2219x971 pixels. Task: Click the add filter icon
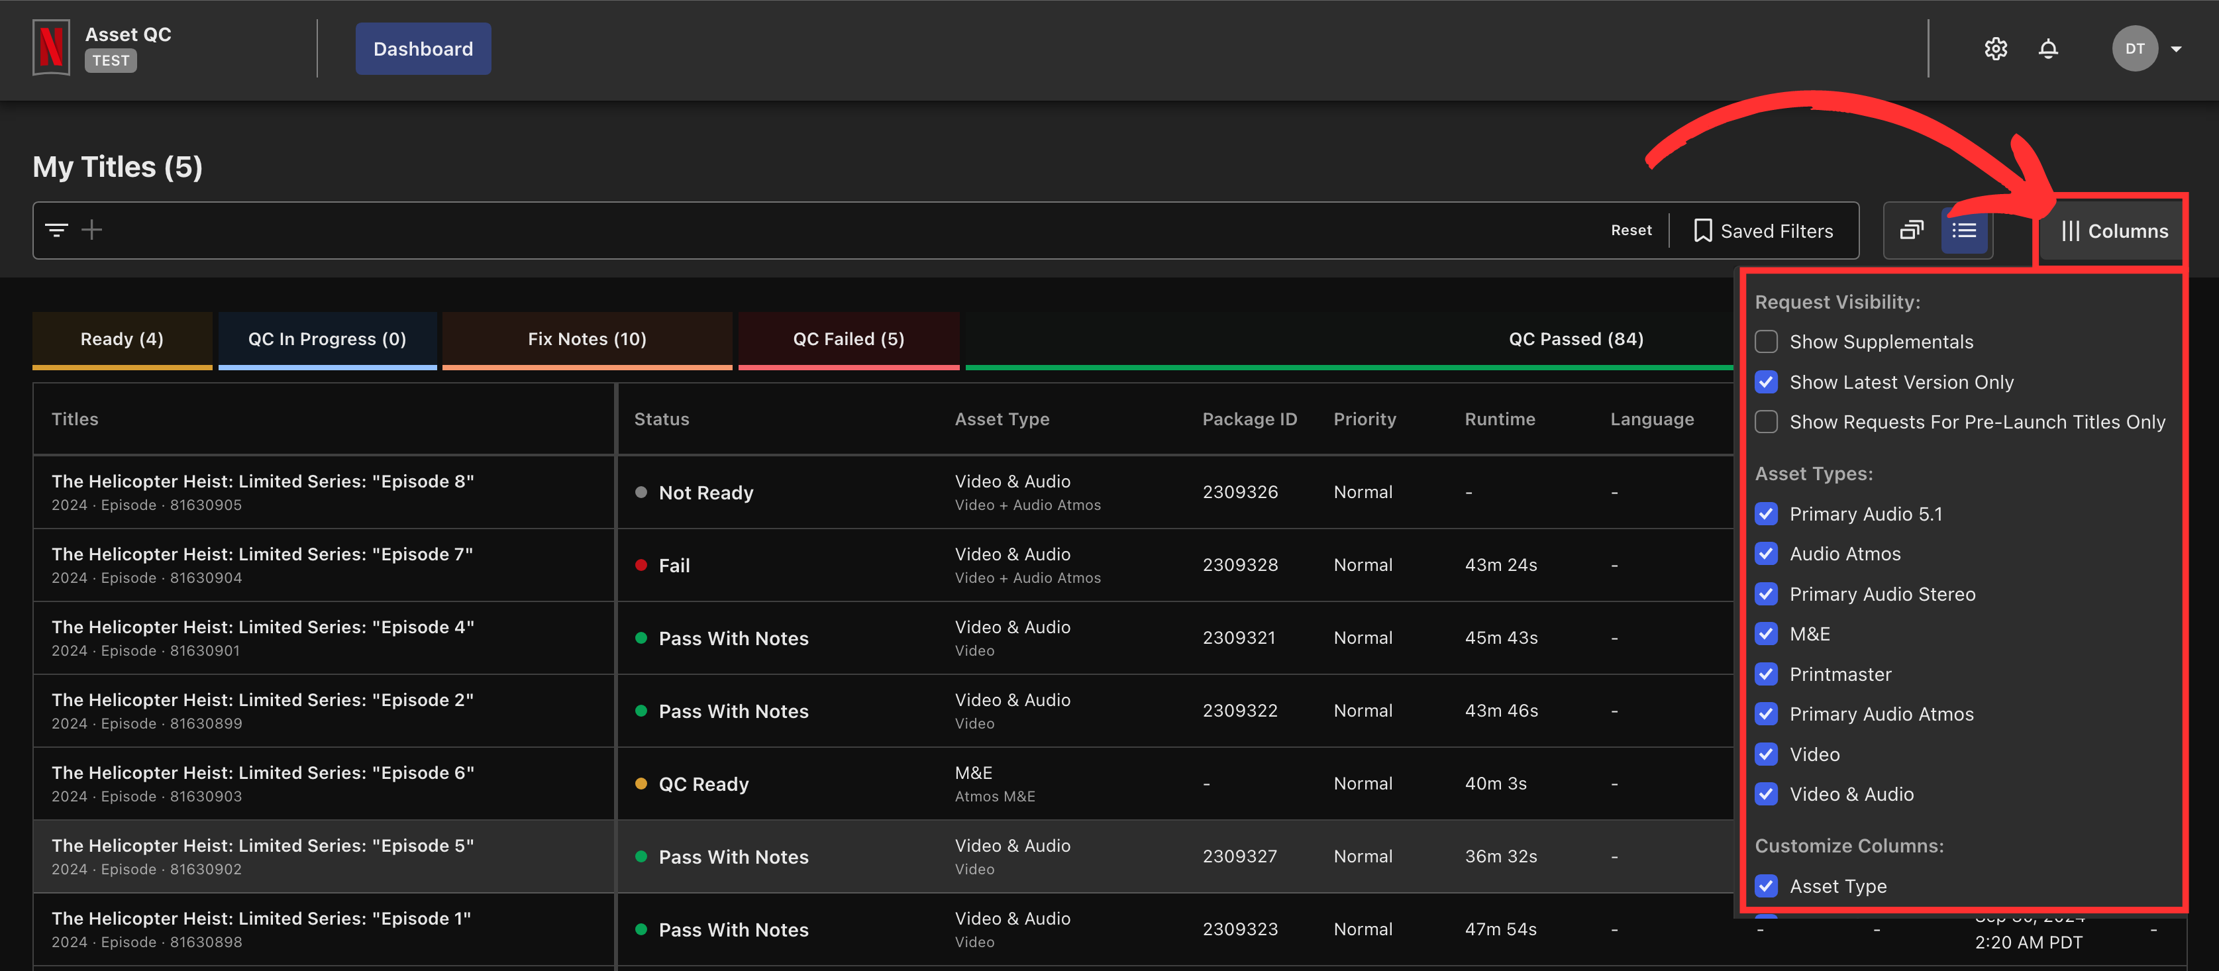pyautogui.click(x=92, y=229)
